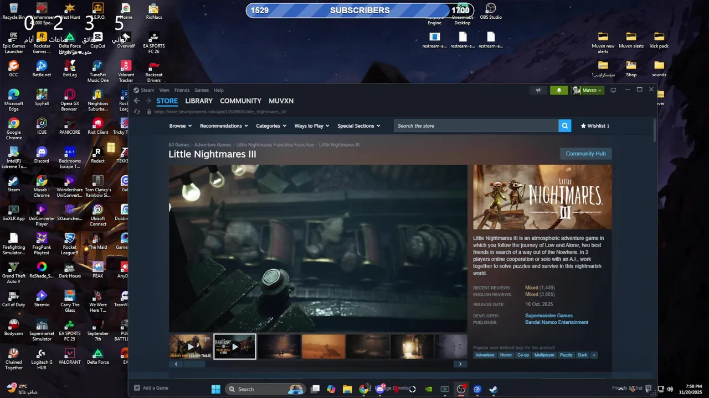Image resolution: width=709 pixels, height=398 pixels.
Task: Open the Ways to Play dropdown
Action: coord(311,125)
